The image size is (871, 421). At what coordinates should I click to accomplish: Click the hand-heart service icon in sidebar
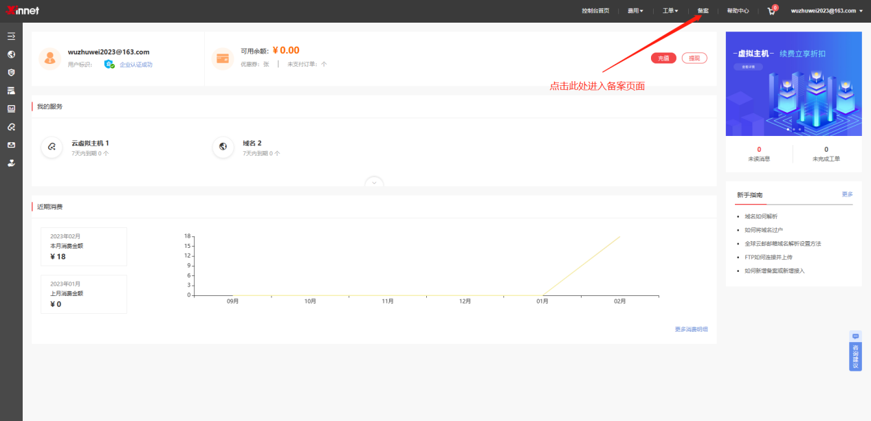tap(11, 163)
